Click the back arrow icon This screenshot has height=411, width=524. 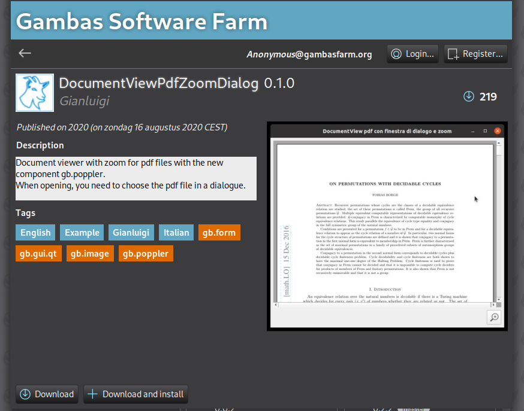[25, 53]
